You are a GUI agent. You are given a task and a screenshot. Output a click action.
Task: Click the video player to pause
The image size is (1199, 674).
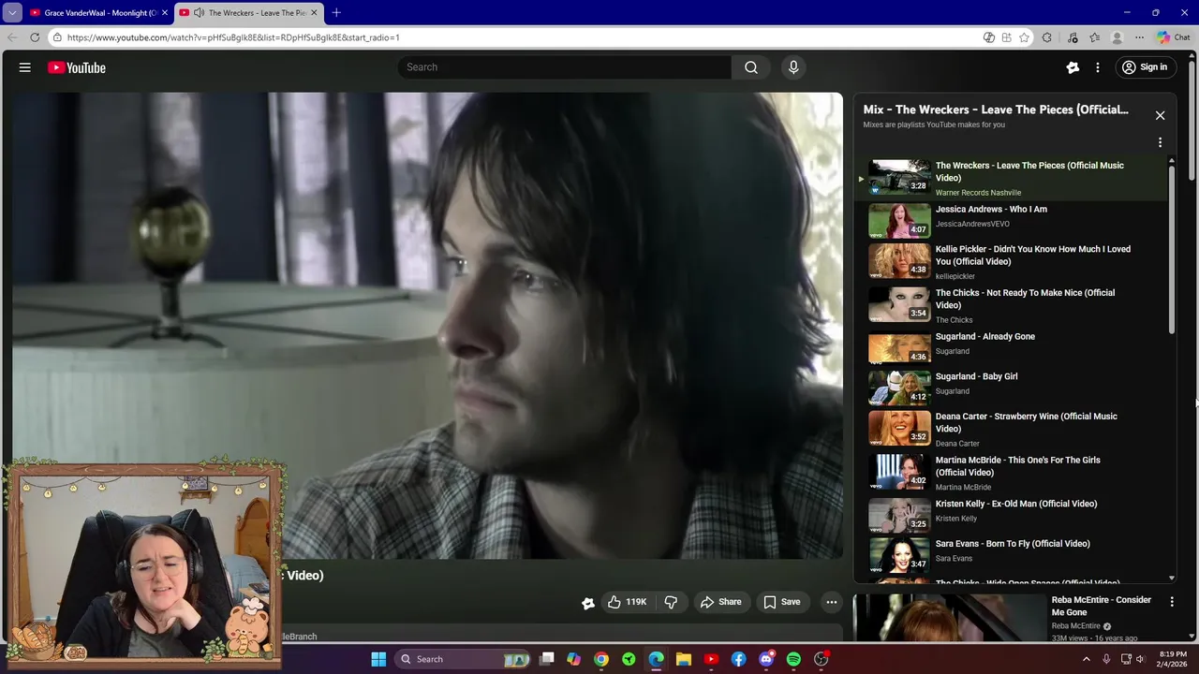(x=427, y=325)
